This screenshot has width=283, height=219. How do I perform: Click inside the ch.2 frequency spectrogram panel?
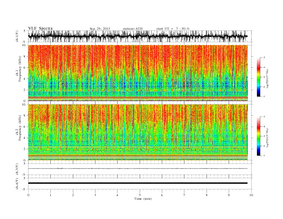click(x=138, y=132)
